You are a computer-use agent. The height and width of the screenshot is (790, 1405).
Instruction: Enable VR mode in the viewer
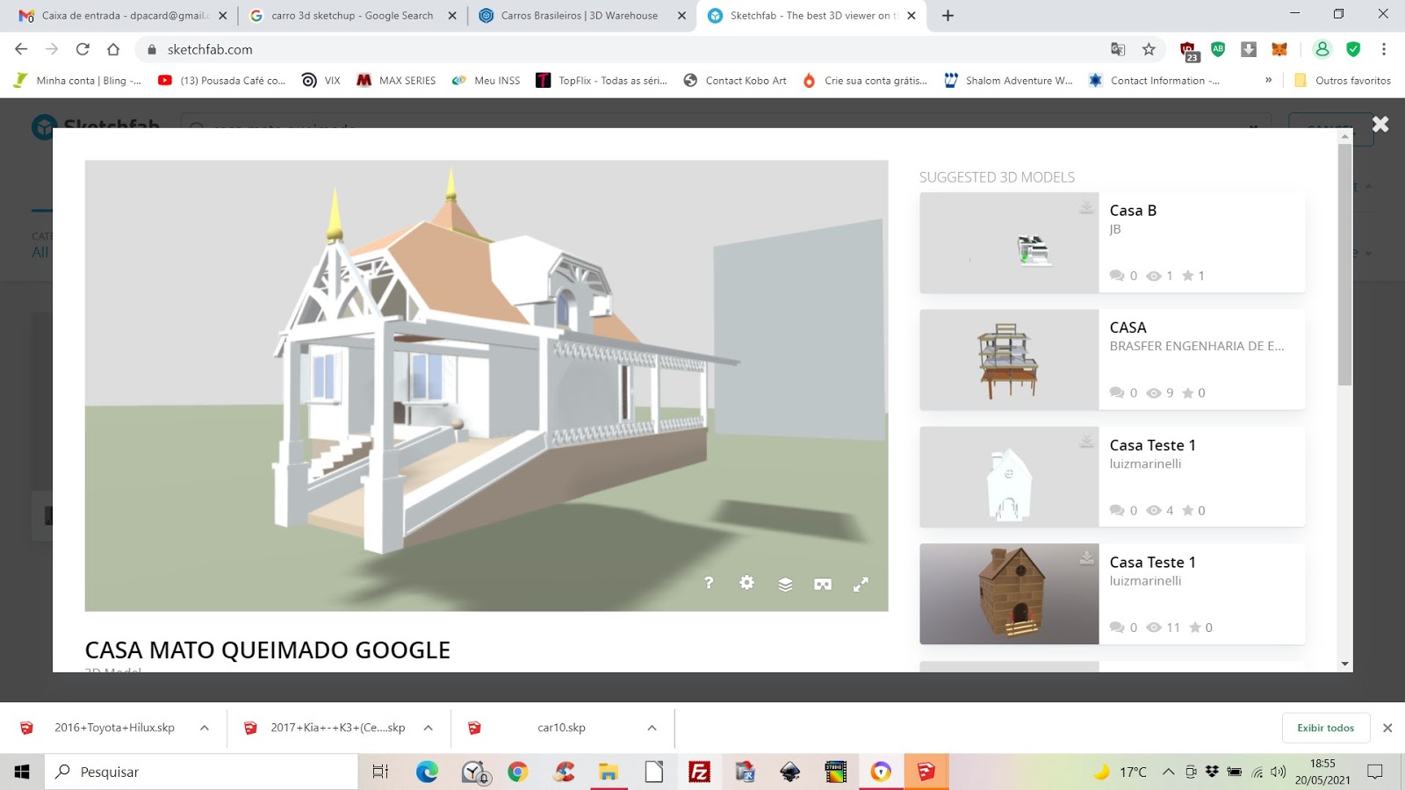coord(823,584)
